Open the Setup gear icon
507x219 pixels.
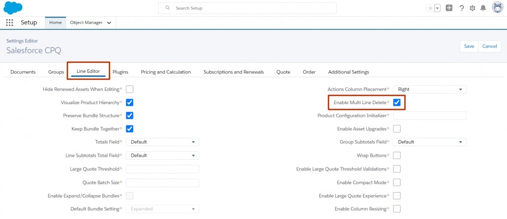pyautogui.click(x=473, y=8)
